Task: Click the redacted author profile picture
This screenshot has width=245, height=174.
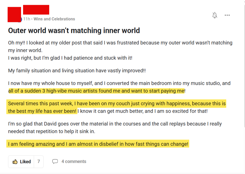Action: (x=14, y=14)
